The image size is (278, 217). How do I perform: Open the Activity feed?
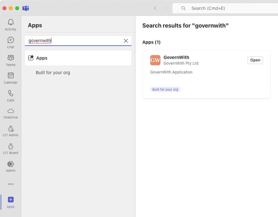click(x=11, y=25)
